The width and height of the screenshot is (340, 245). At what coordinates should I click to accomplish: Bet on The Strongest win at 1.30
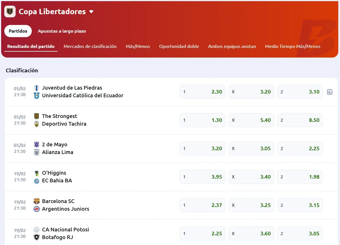202,120
